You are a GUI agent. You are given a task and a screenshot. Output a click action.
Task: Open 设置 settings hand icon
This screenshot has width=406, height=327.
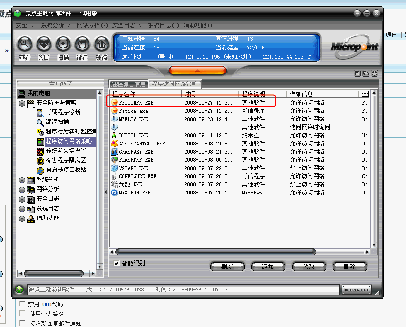82,44
